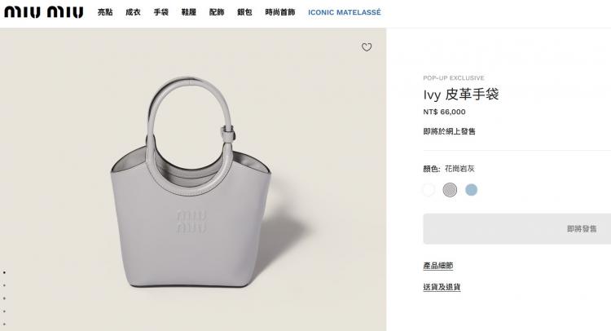The height and width of the screenshot is (331, 611).
Task: Click the Ivy bag product image
Action: point(190,182)
